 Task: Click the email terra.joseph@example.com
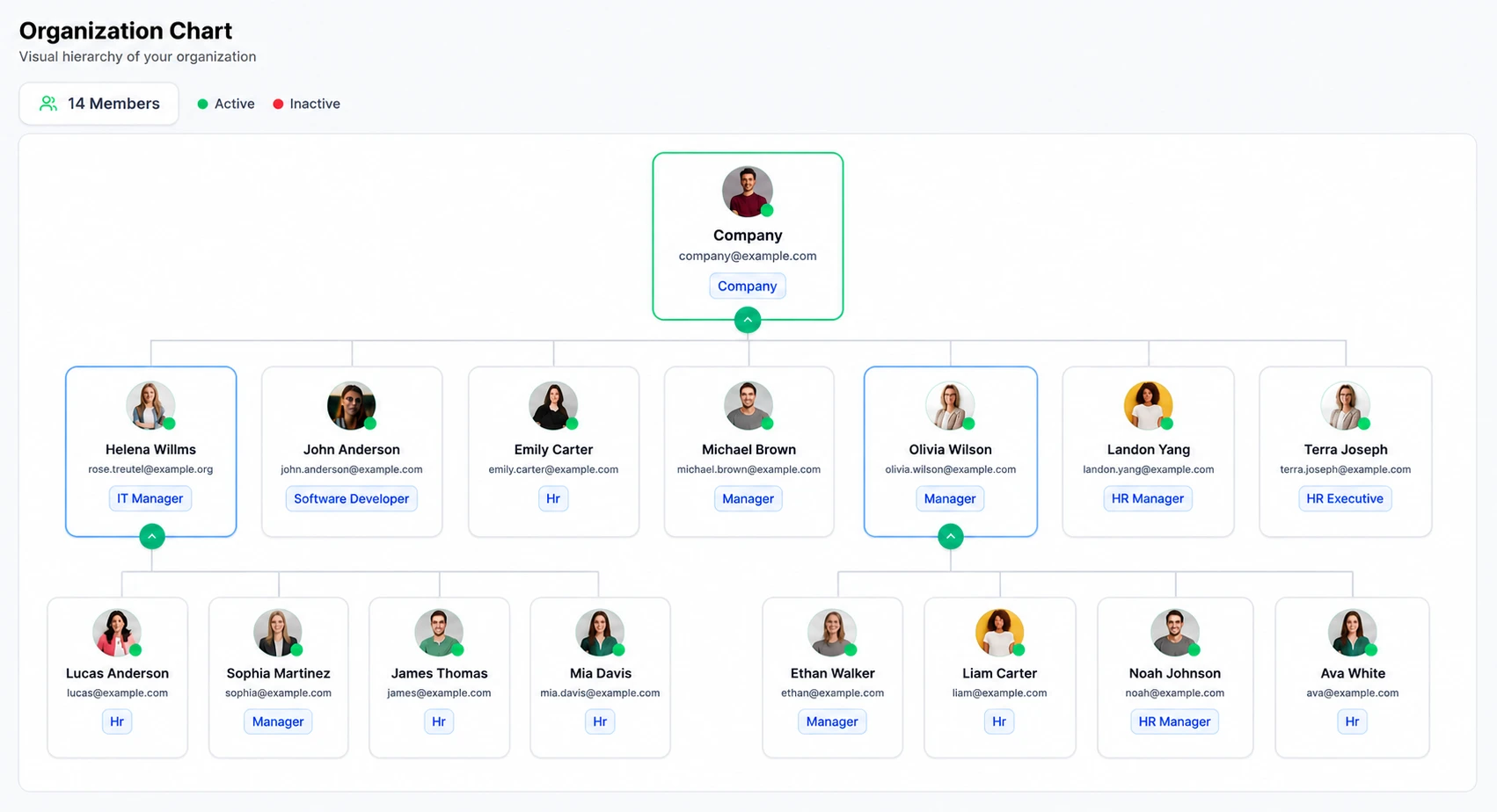(x=1346, y=469)
